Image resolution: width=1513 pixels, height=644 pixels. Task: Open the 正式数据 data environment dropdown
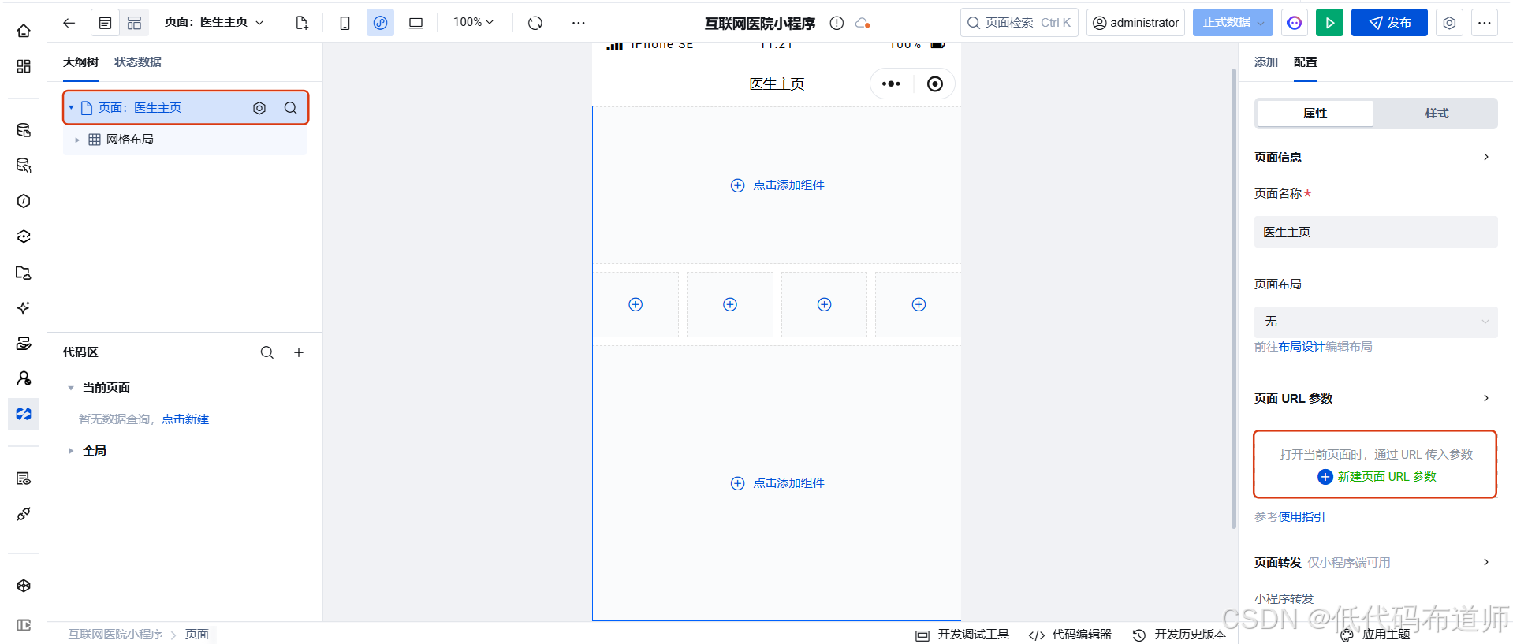[x=1233, y=23]
